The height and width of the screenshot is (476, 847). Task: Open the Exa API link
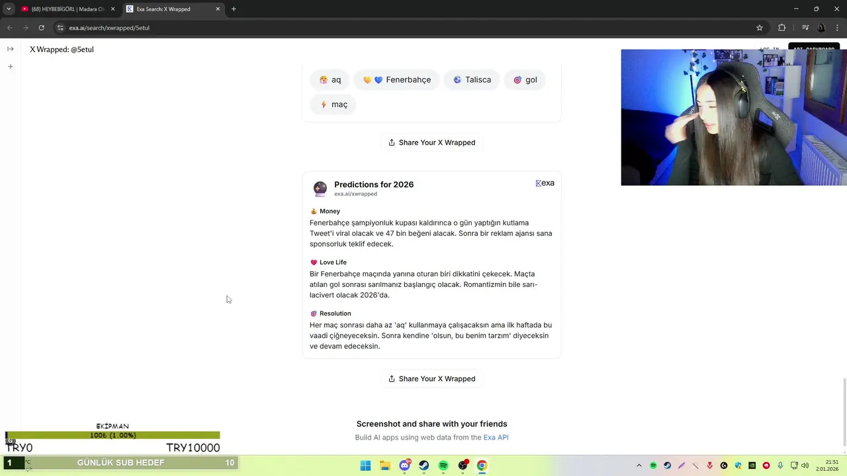click(x=496, y=438)
